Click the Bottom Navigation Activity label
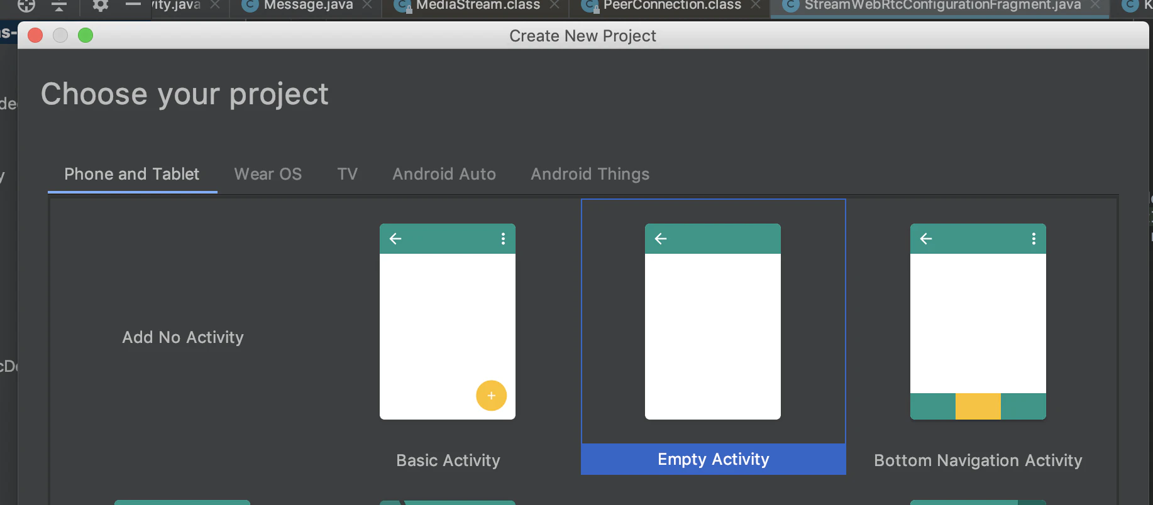 [x=978, y=460]
